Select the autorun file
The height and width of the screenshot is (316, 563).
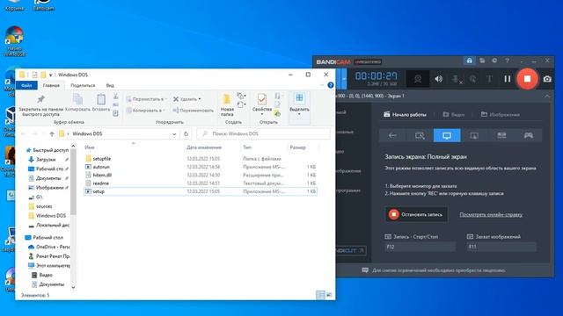pos(101,167)
